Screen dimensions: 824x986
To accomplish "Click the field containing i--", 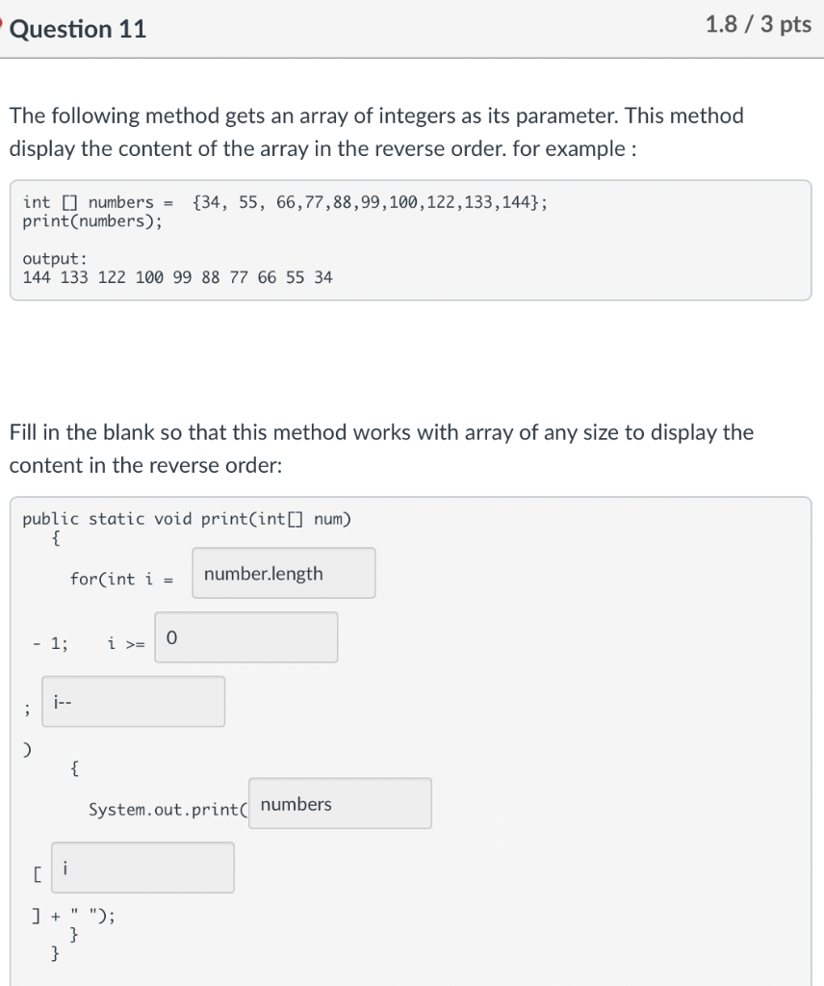I will tap(133, 701).
